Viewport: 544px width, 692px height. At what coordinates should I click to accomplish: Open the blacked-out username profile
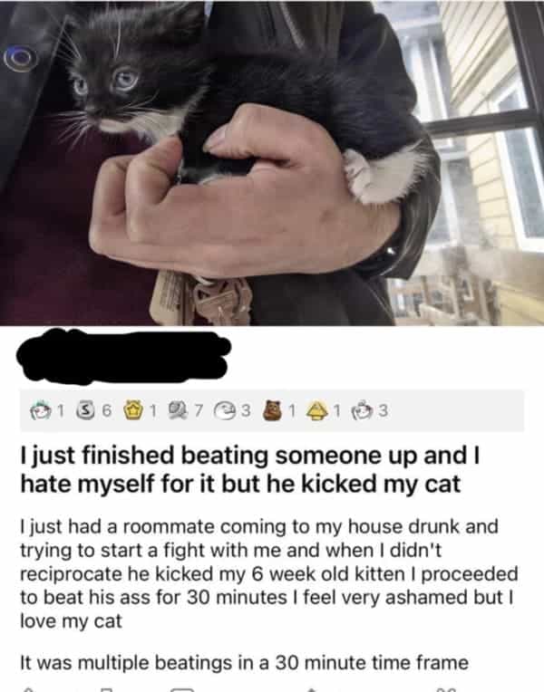pos(123,356)
